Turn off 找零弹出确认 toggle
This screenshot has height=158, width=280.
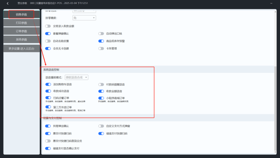pyautogui.click(x=48, y=126)
